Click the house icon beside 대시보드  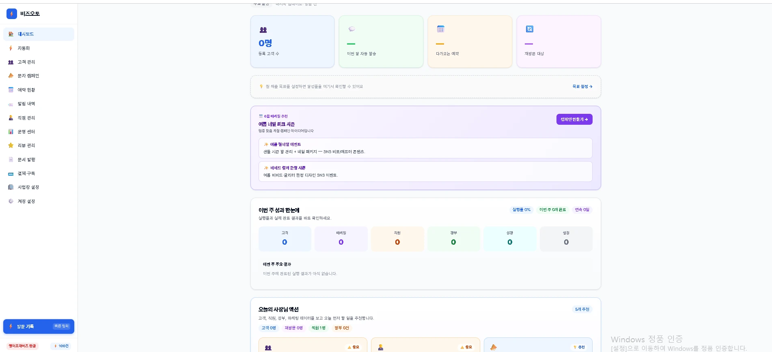pyautogui.click(x=11, y=34)
